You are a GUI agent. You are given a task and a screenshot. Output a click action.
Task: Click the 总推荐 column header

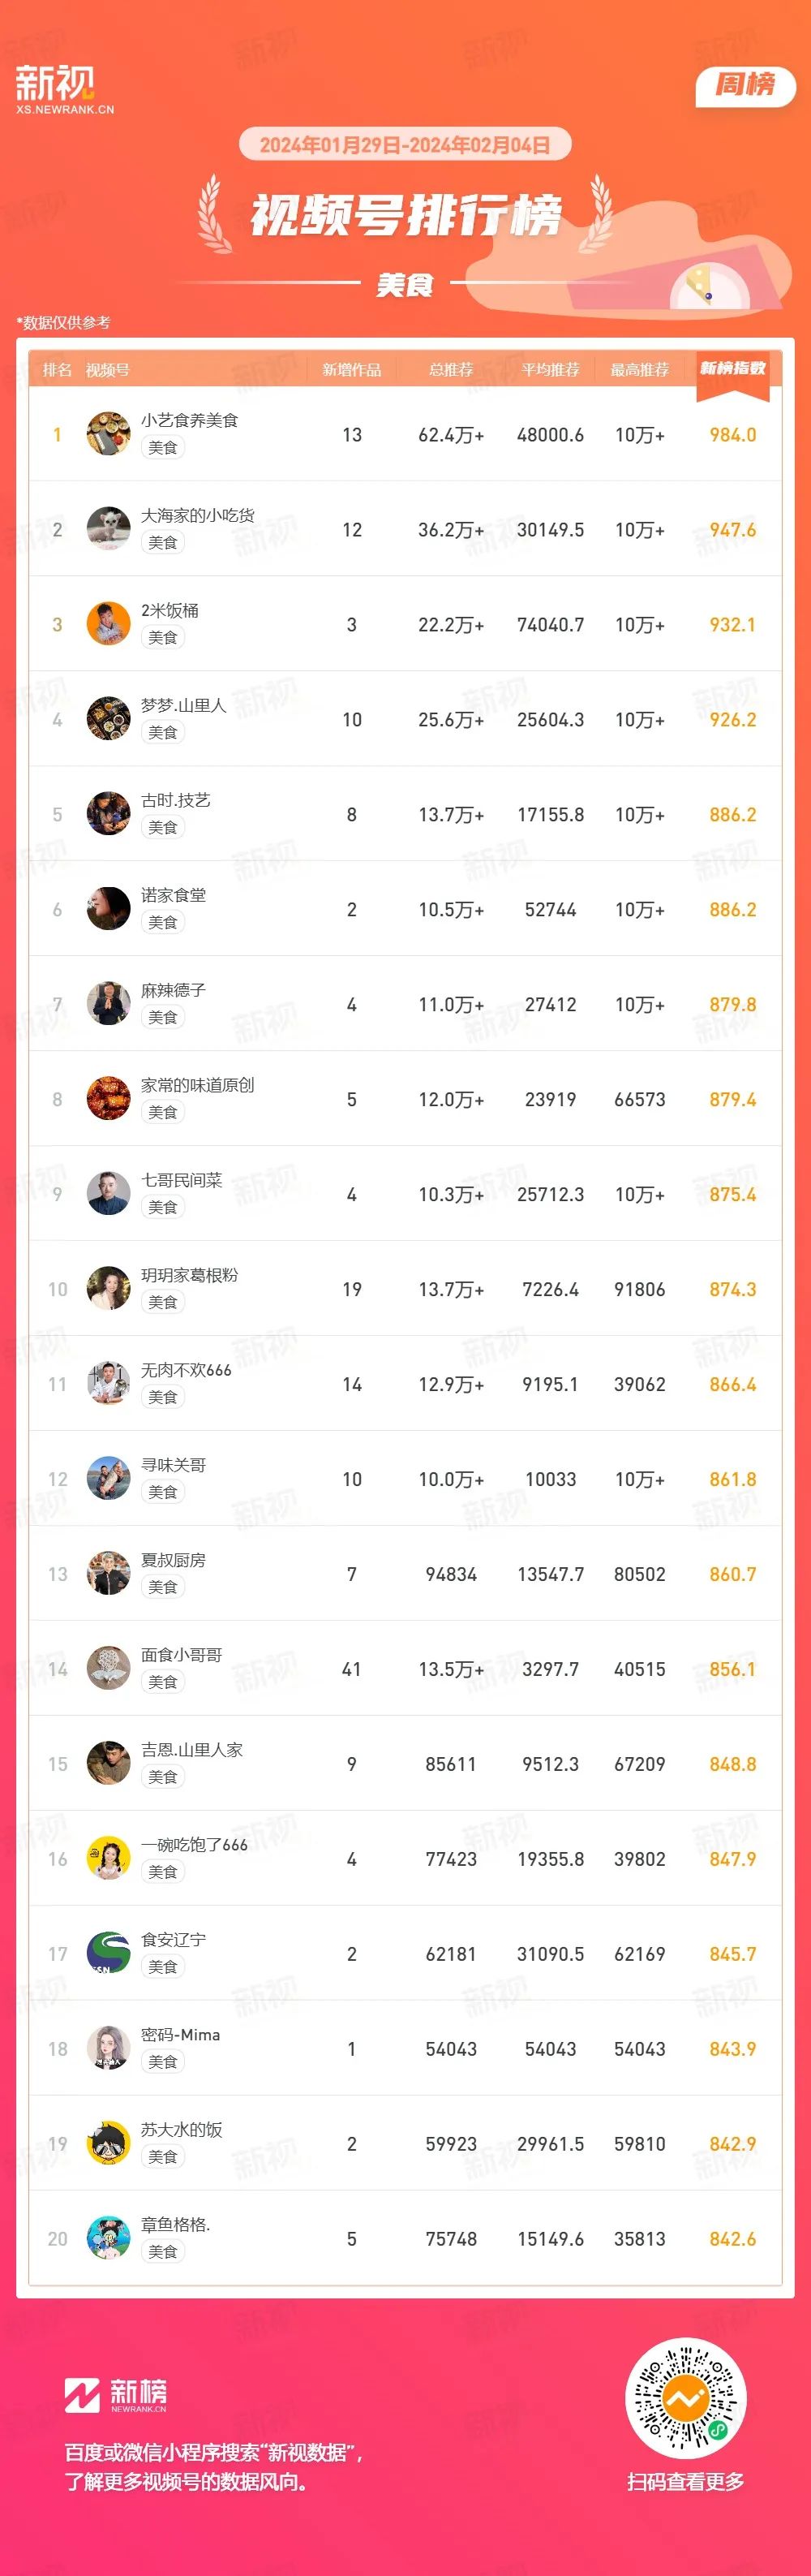tap(450, 370)
